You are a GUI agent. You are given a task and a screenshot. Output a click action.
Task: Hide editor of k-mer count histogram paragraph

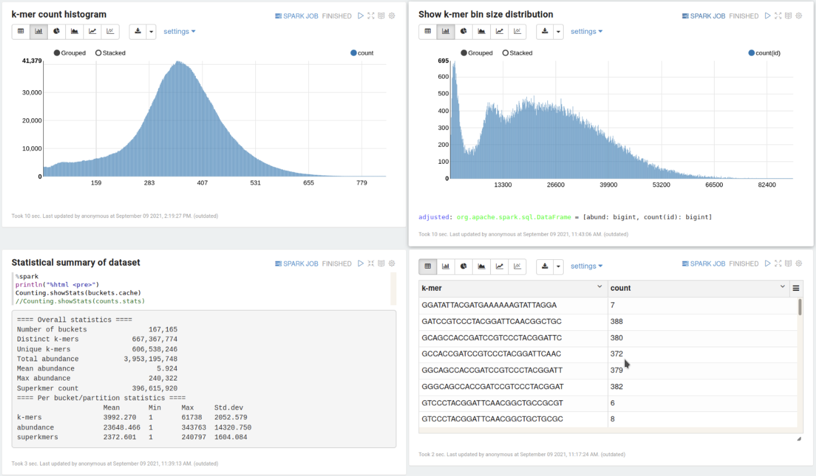[371, 16]
